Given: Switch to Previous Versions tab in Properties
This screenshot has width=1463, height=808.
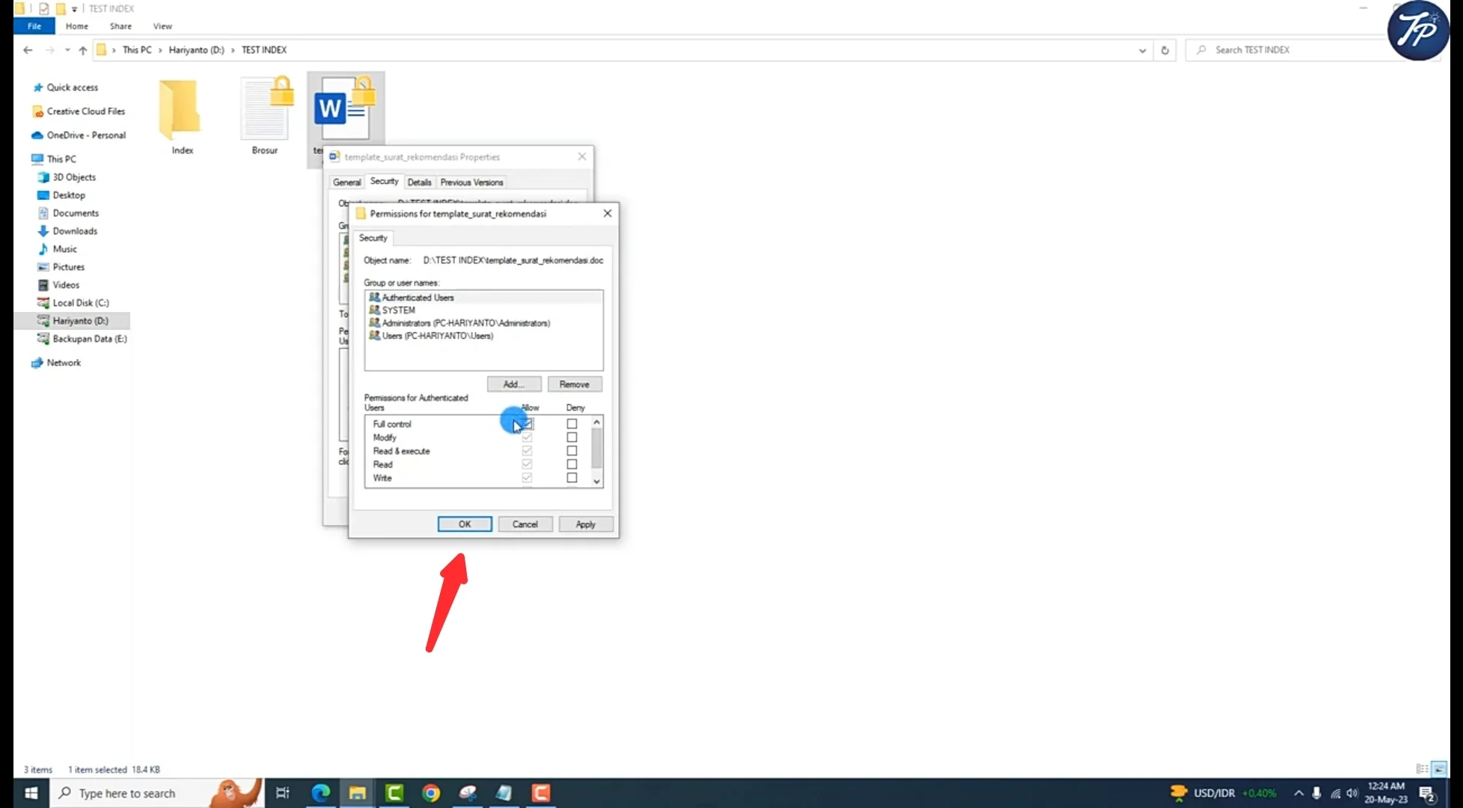Looking at the screenshot, I should click(471, 183).
